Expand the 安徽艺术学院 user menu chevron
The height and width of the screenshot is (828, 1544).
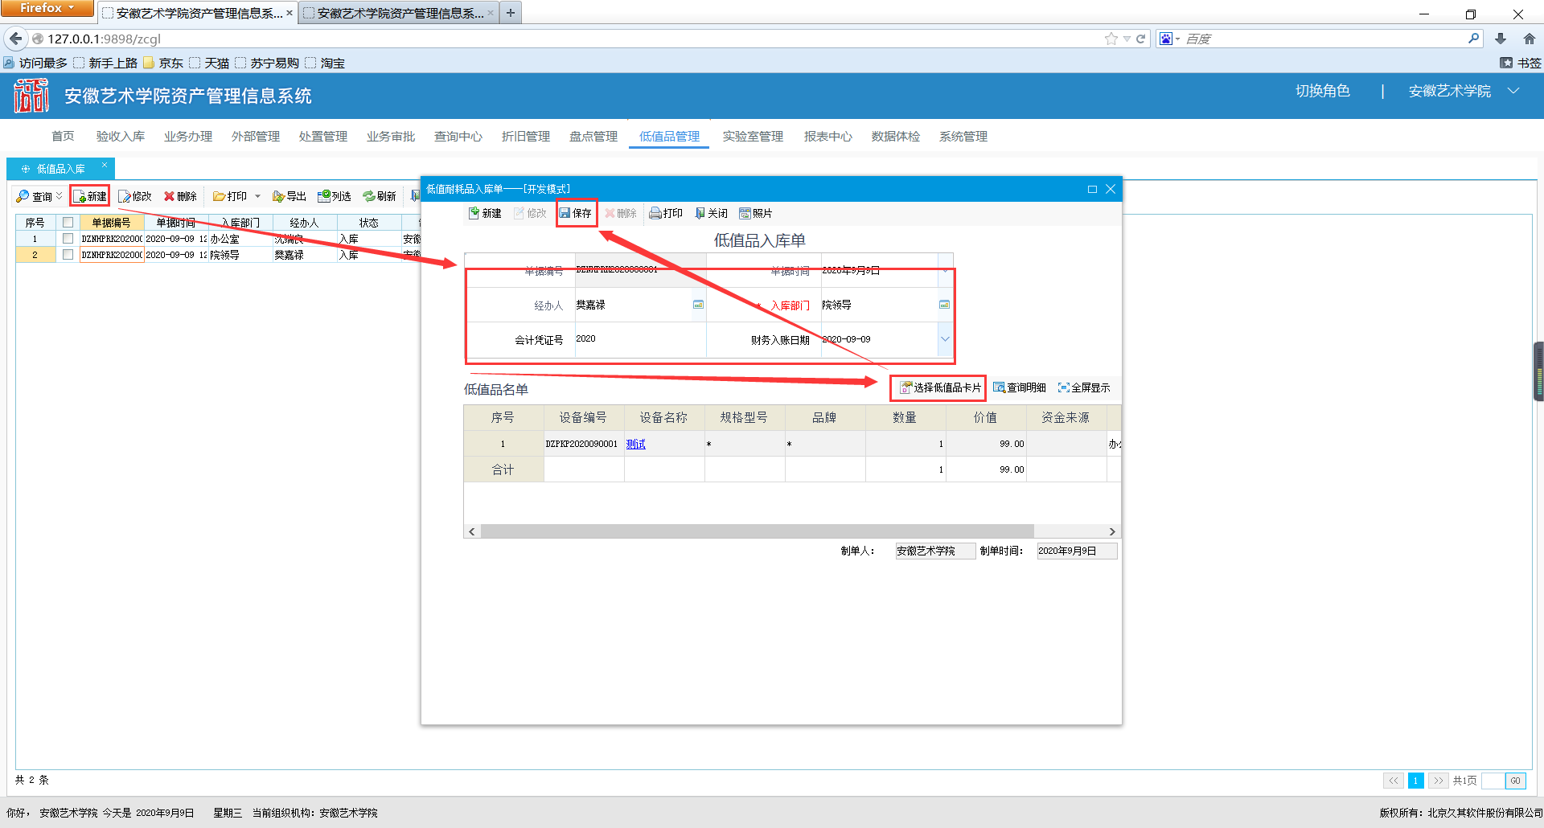click(1513, 91)
